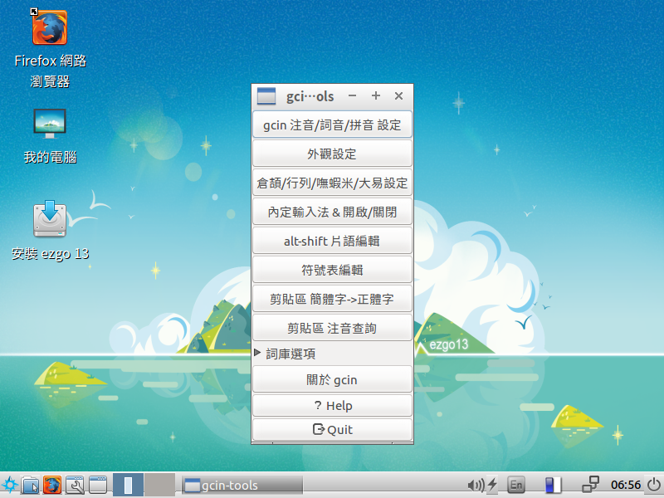Open the 關於 gcin about dialog

click(332, 379)
